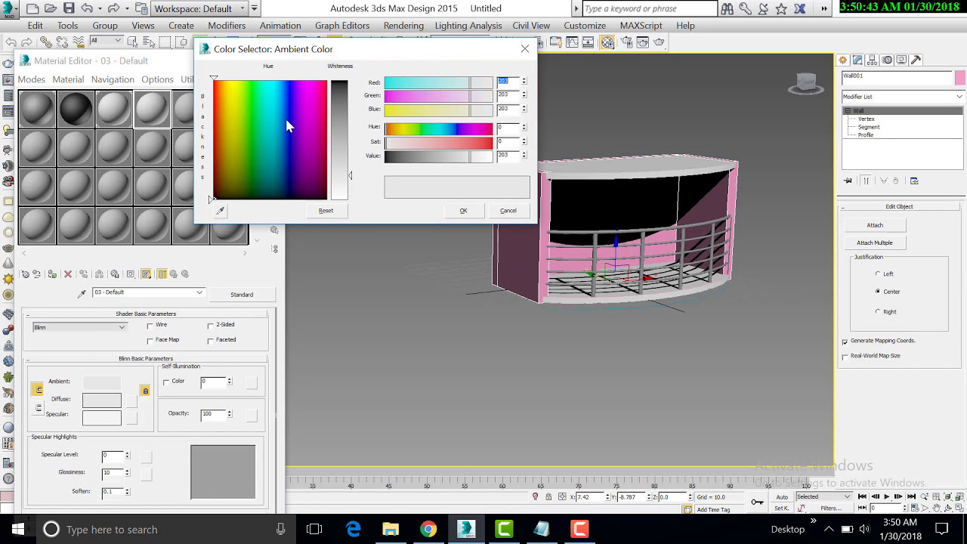Click the Select by Name toolbar icon
This screenshot has height=544, width=967.
coord(150,42)
